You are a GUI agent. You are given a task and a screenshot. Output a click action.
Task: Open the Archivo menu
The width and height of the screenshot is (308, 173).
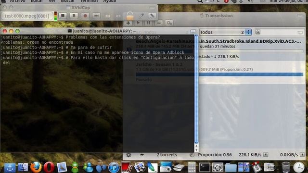pyautogui.click(x=17, y=1)
